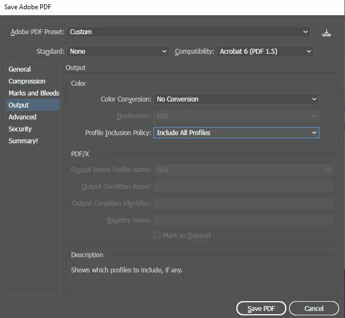Open the Compatibility dropdown

265,52
